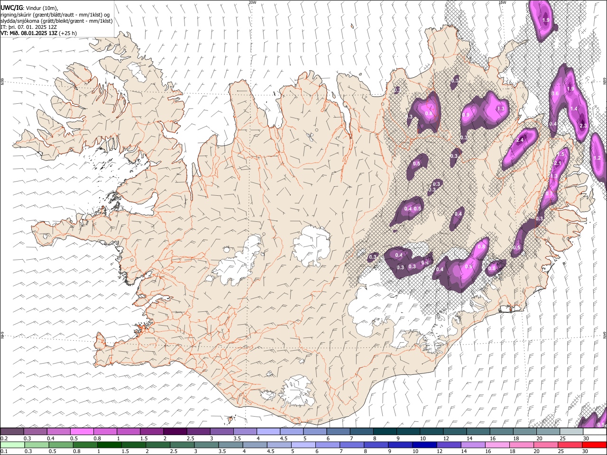Select upper legend swatch between 0.3 and 0.4
This screenshot has height=455, width=607.
35,432
